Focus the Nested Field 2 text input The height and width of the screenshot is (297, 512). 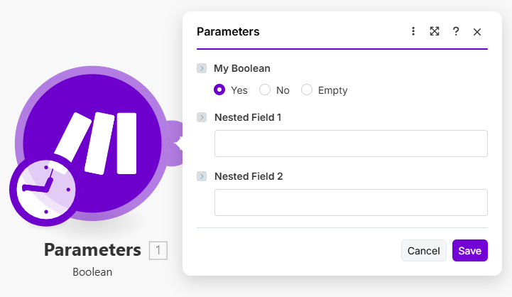point(351,202)
